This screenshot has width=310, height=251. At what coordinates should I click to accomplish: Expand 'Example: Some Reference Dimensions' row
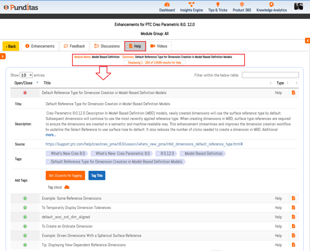pos(25,198)
